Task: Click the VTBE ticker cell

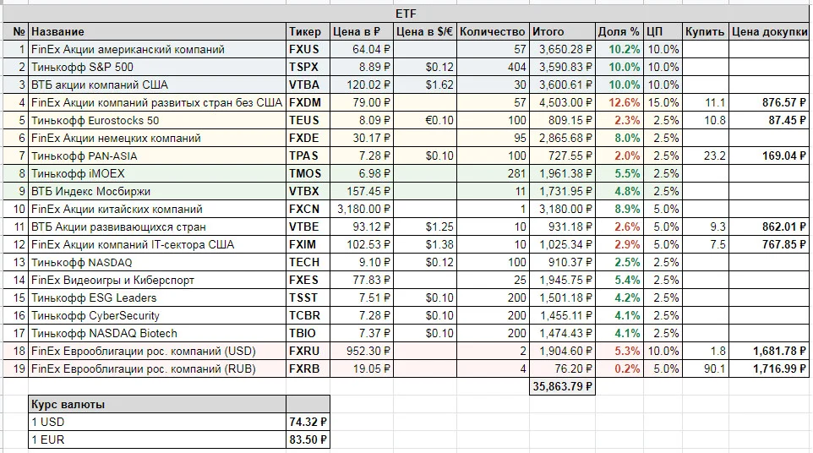Action: coord(308,226)
